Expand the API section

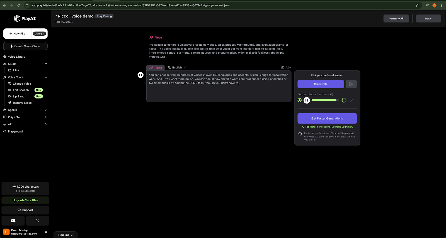pyautogui.click(x=46, y=124)
